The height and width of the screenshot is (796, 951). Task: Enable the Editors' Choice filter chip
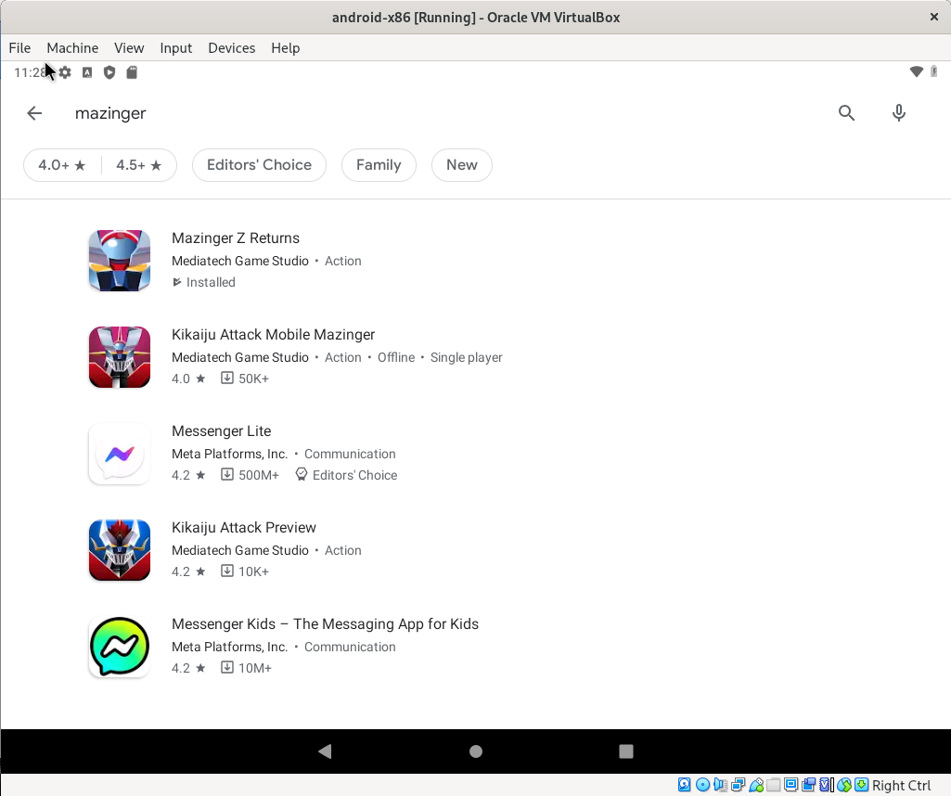[259, 165]
